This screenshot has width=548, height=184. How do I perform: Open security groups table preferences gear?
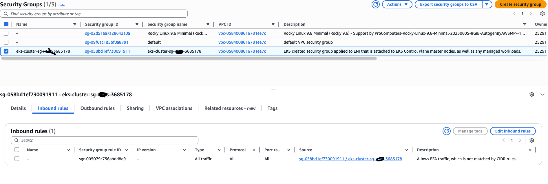click(542, 14)
